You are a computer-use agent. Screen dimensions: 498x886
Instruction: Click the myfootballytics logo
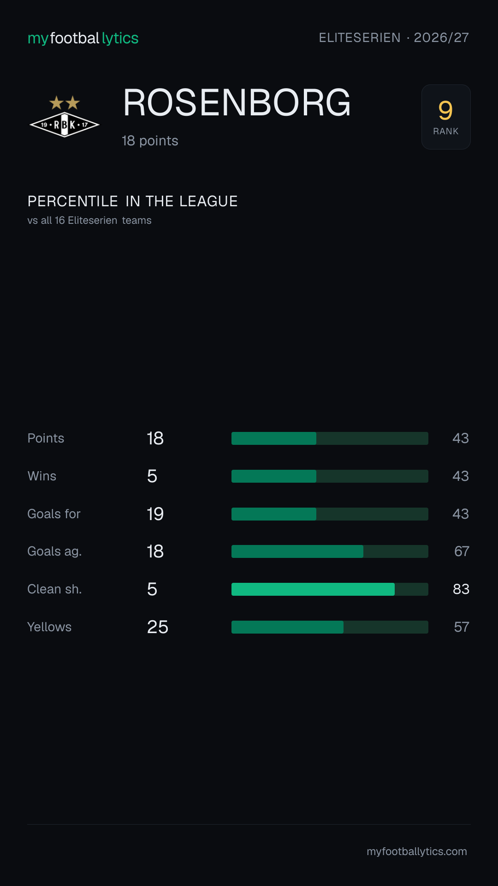point(83,38)
